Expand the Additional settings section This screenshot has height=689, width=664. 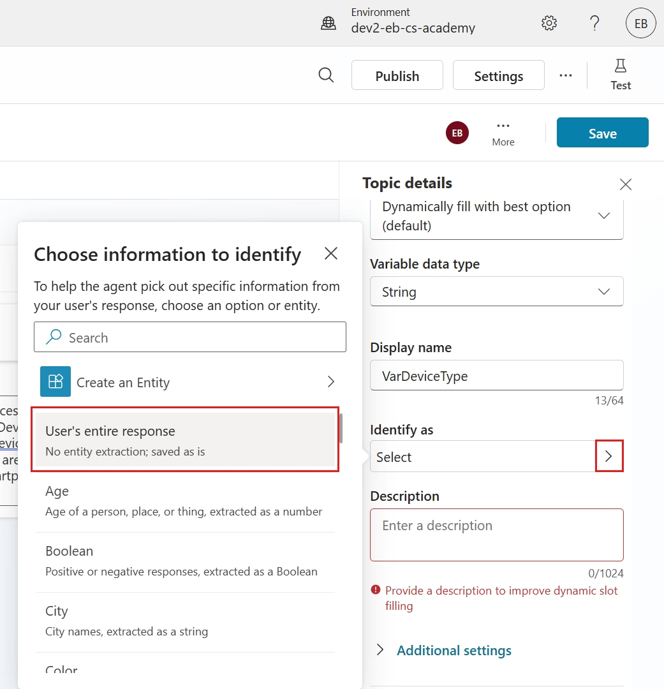click(x=453, y=650)
